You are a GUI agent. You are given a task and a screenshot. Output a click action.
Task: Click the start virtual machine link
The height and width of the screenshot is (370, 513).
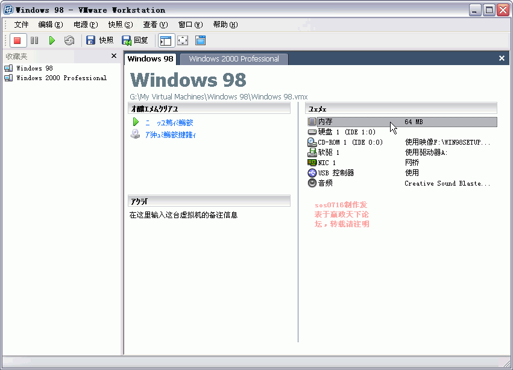click(x=169, y=123)
